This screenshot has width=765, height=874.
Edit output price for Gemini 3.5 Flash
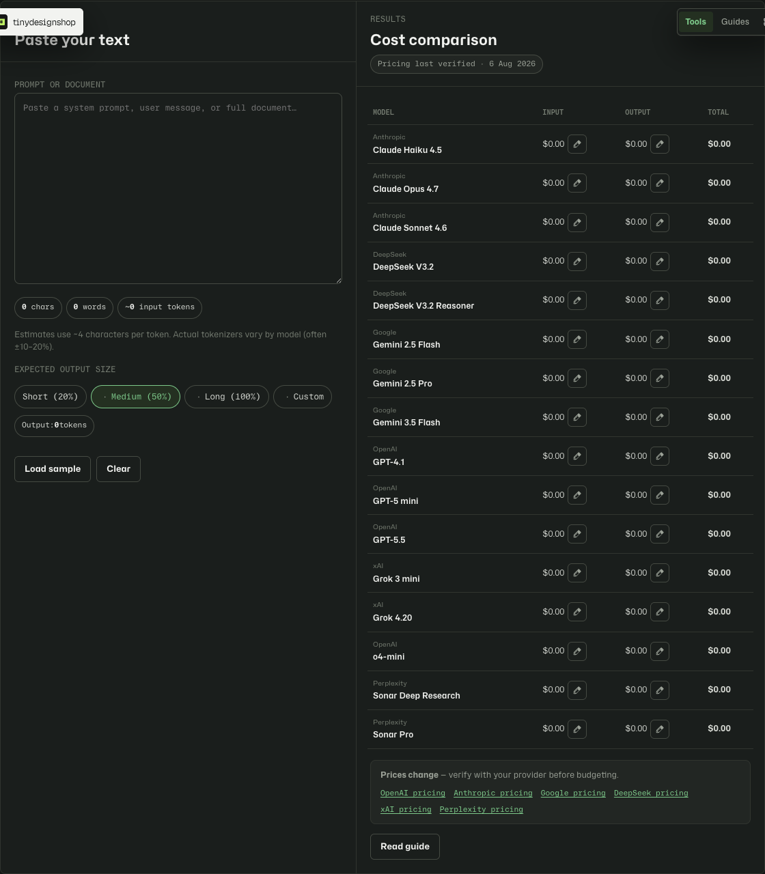660,417
